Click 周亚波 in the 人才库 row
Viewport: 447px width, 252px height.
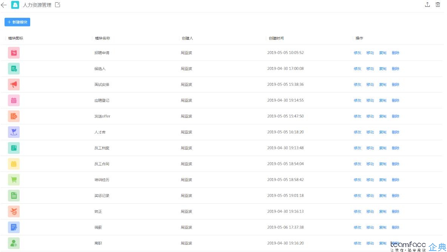pyautogui.click(x=187, y=132)
